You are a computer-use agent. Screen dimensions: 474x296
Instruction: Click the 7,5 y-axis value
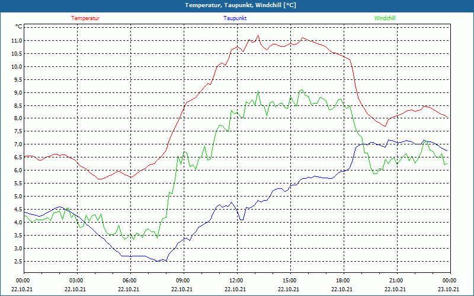click(18, 131)
